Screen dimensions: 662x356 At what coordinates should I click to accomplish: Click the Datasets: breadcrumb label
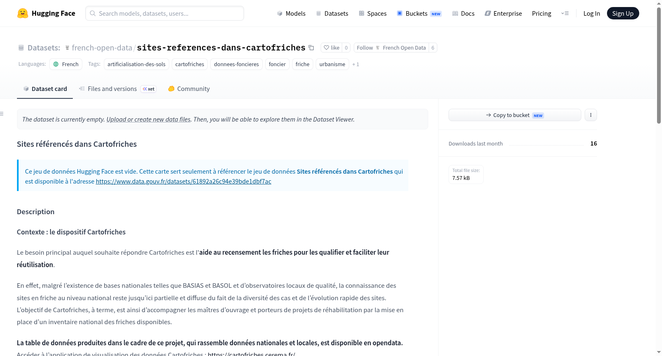(44, 48)
